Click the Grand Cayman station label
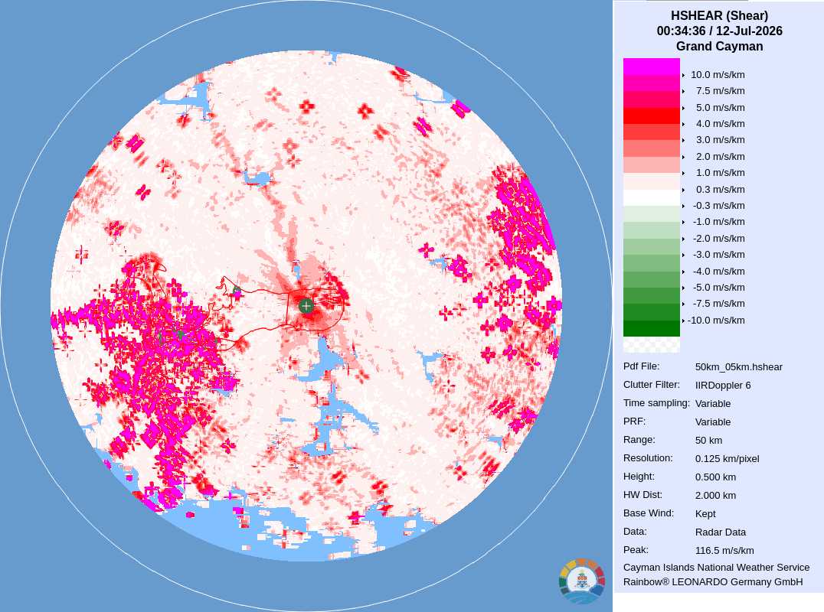Screen dimensions: 824x612 click(719, 46)
